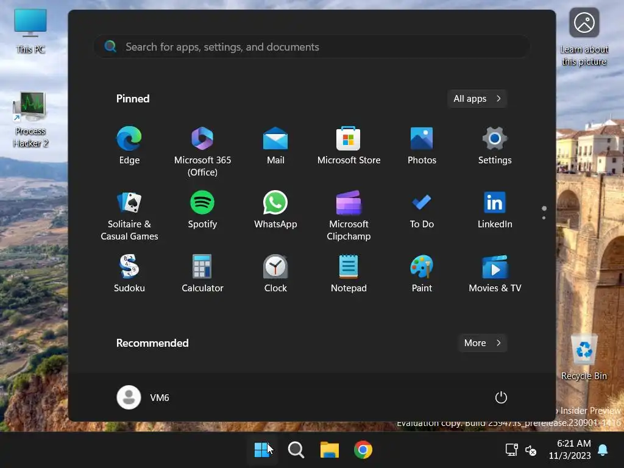Open the Mail app
The height and width of the screenshot is (468, 624).
[x=275, y=146]
